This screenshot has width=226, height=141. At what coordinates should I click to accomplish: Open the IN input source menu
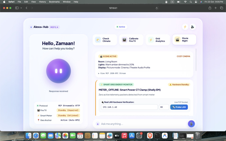(x=172, y=2)
